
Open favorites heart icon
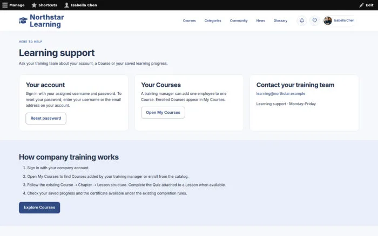point(315,20)
